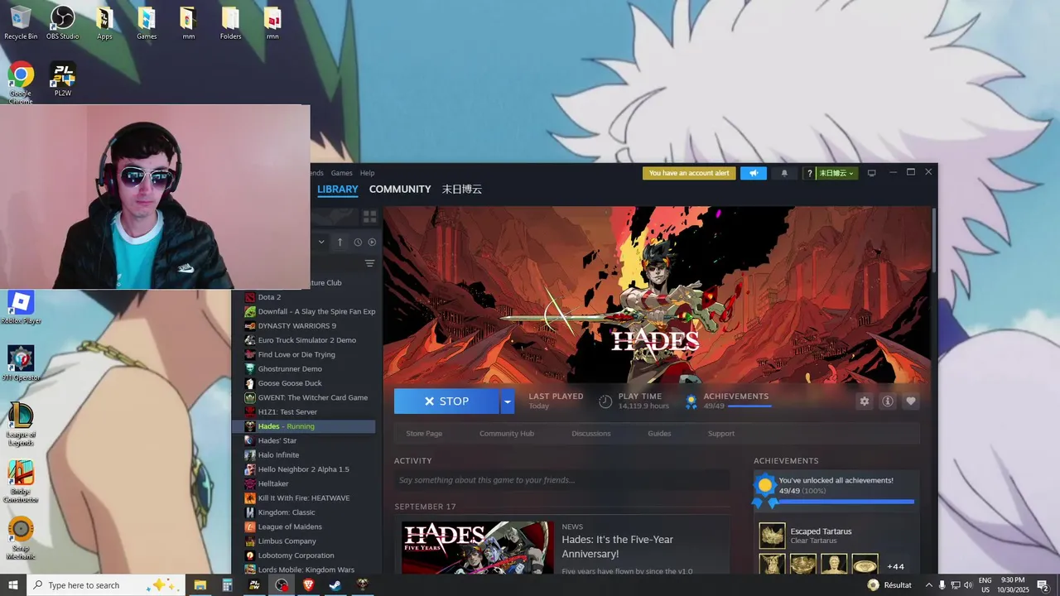Launch Google Chrome desktop shortcut
1060x596 pixels.
coord(21,82)
